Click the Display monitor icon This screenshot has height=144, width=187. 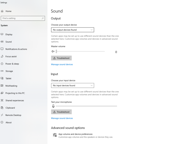point(2,34)
